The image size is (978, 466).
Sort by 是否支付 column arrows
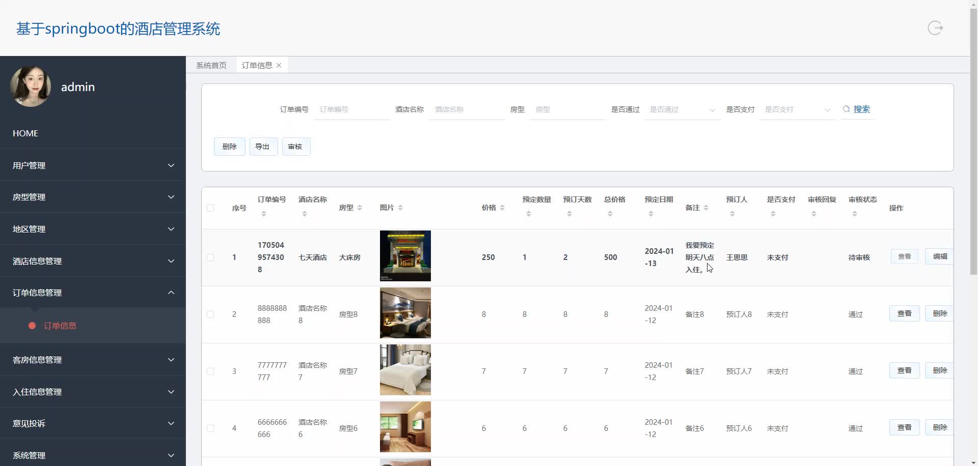(773, 214)
